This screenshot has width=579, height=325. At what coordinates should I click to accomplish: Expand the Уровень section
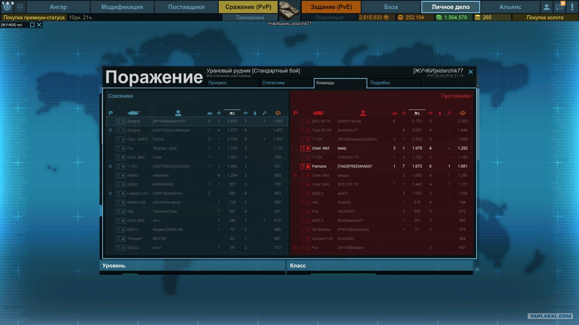pos(192,265)
